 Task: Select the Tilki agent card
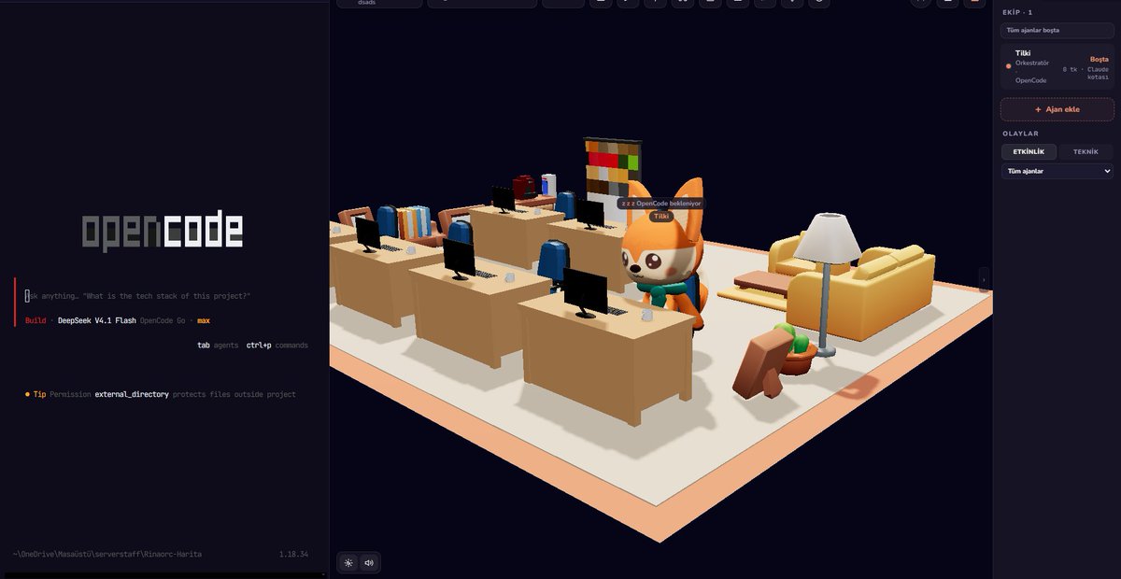(x=1057, y=67)
